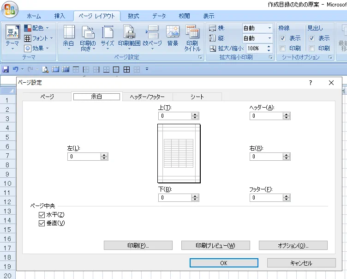Toggle 枠線 表示 gridlines view checkbox
This screenshot has height=279, width=347.
coord(283,38)
